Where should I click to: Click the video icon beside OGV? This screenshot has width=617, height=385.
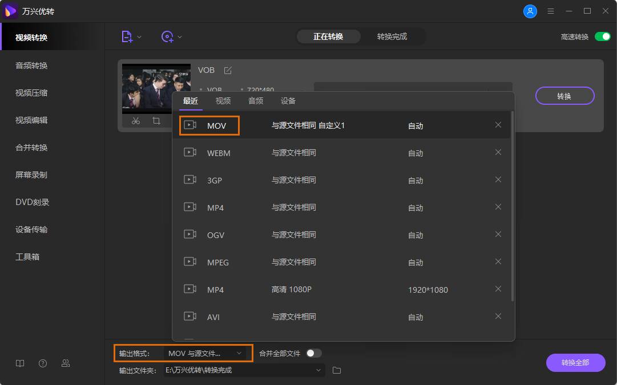click(x=190, y=234)
